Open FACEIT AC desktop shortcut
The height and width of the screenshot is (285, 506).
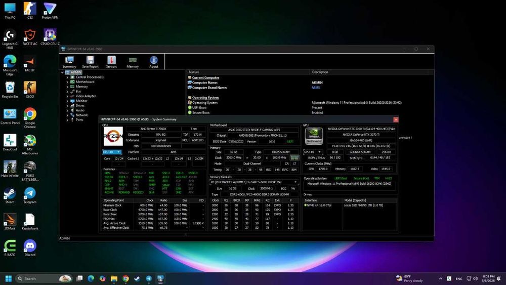[x=30, y=37]
